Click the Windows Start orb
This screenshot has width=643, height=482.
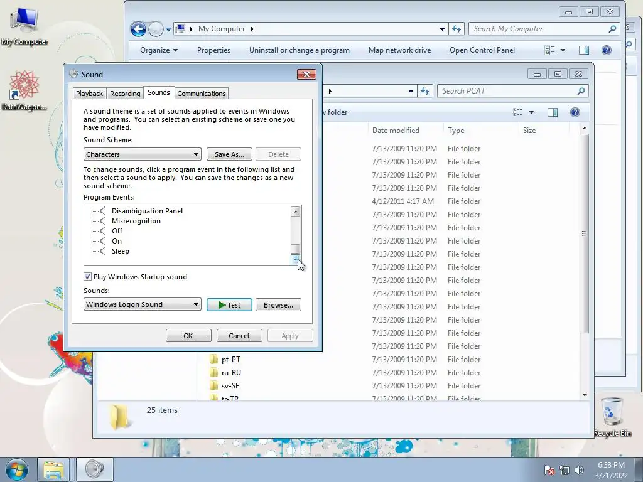(x=16, y=469)
